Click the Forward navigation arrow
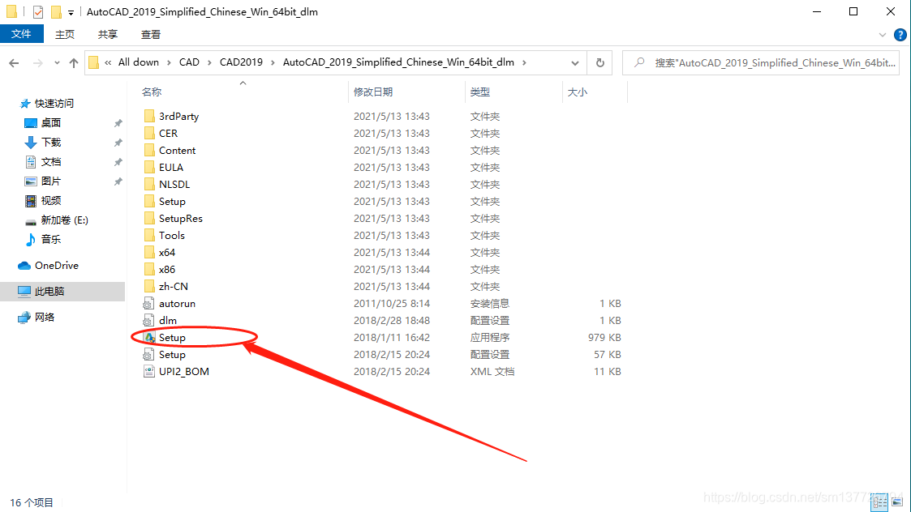The height and width of the screenshot is (512, 911). pyautogui.click(x=38, y=62)
